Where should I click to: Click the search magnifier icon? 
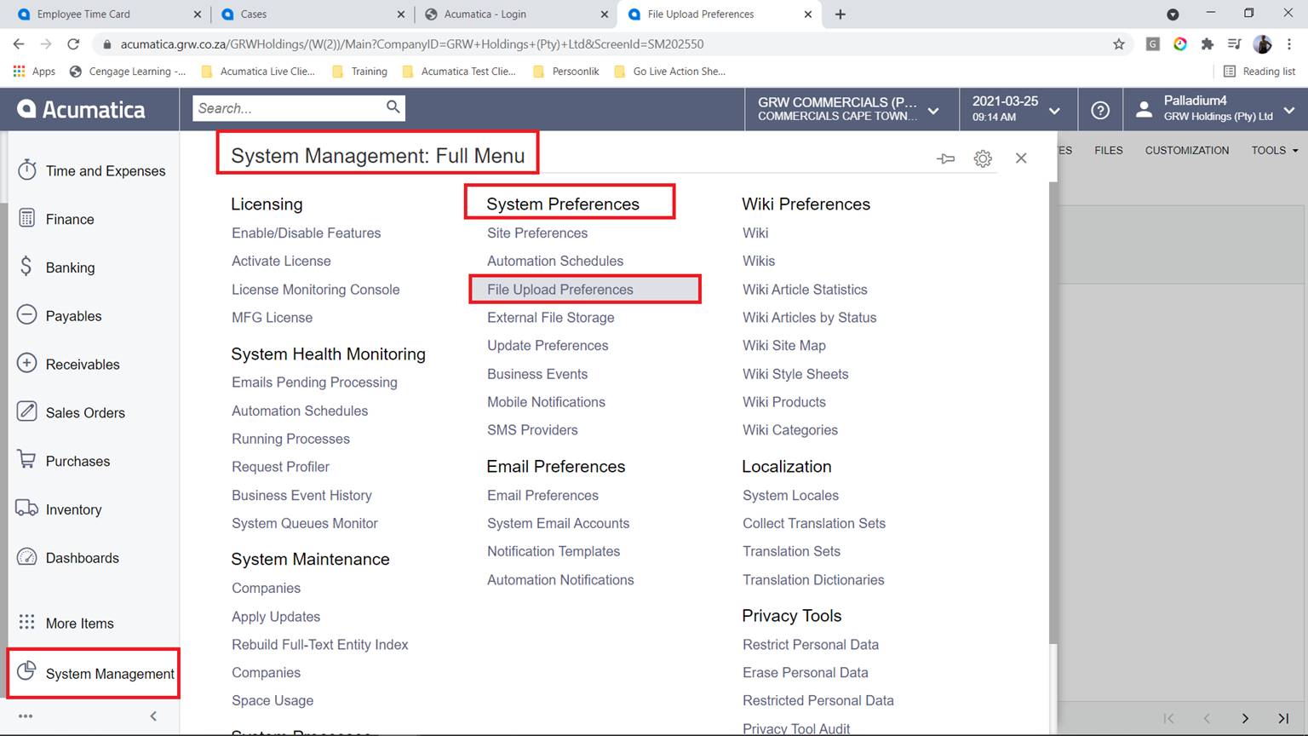click(393, 107)
